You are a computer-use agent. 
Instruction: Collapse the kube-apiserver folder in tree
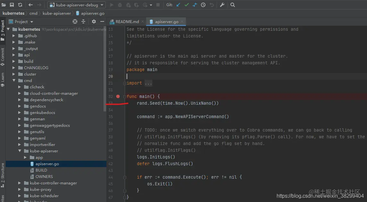[x=20, y=151]
